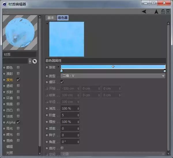Enable the 凹凸 channel checkbox
Viewport: 173px width, 158px height.
[18, 110]
